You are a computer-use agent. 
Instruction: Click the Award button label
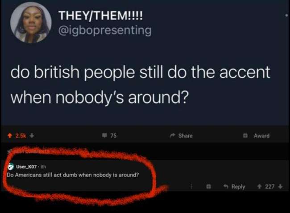click(261, 136)
